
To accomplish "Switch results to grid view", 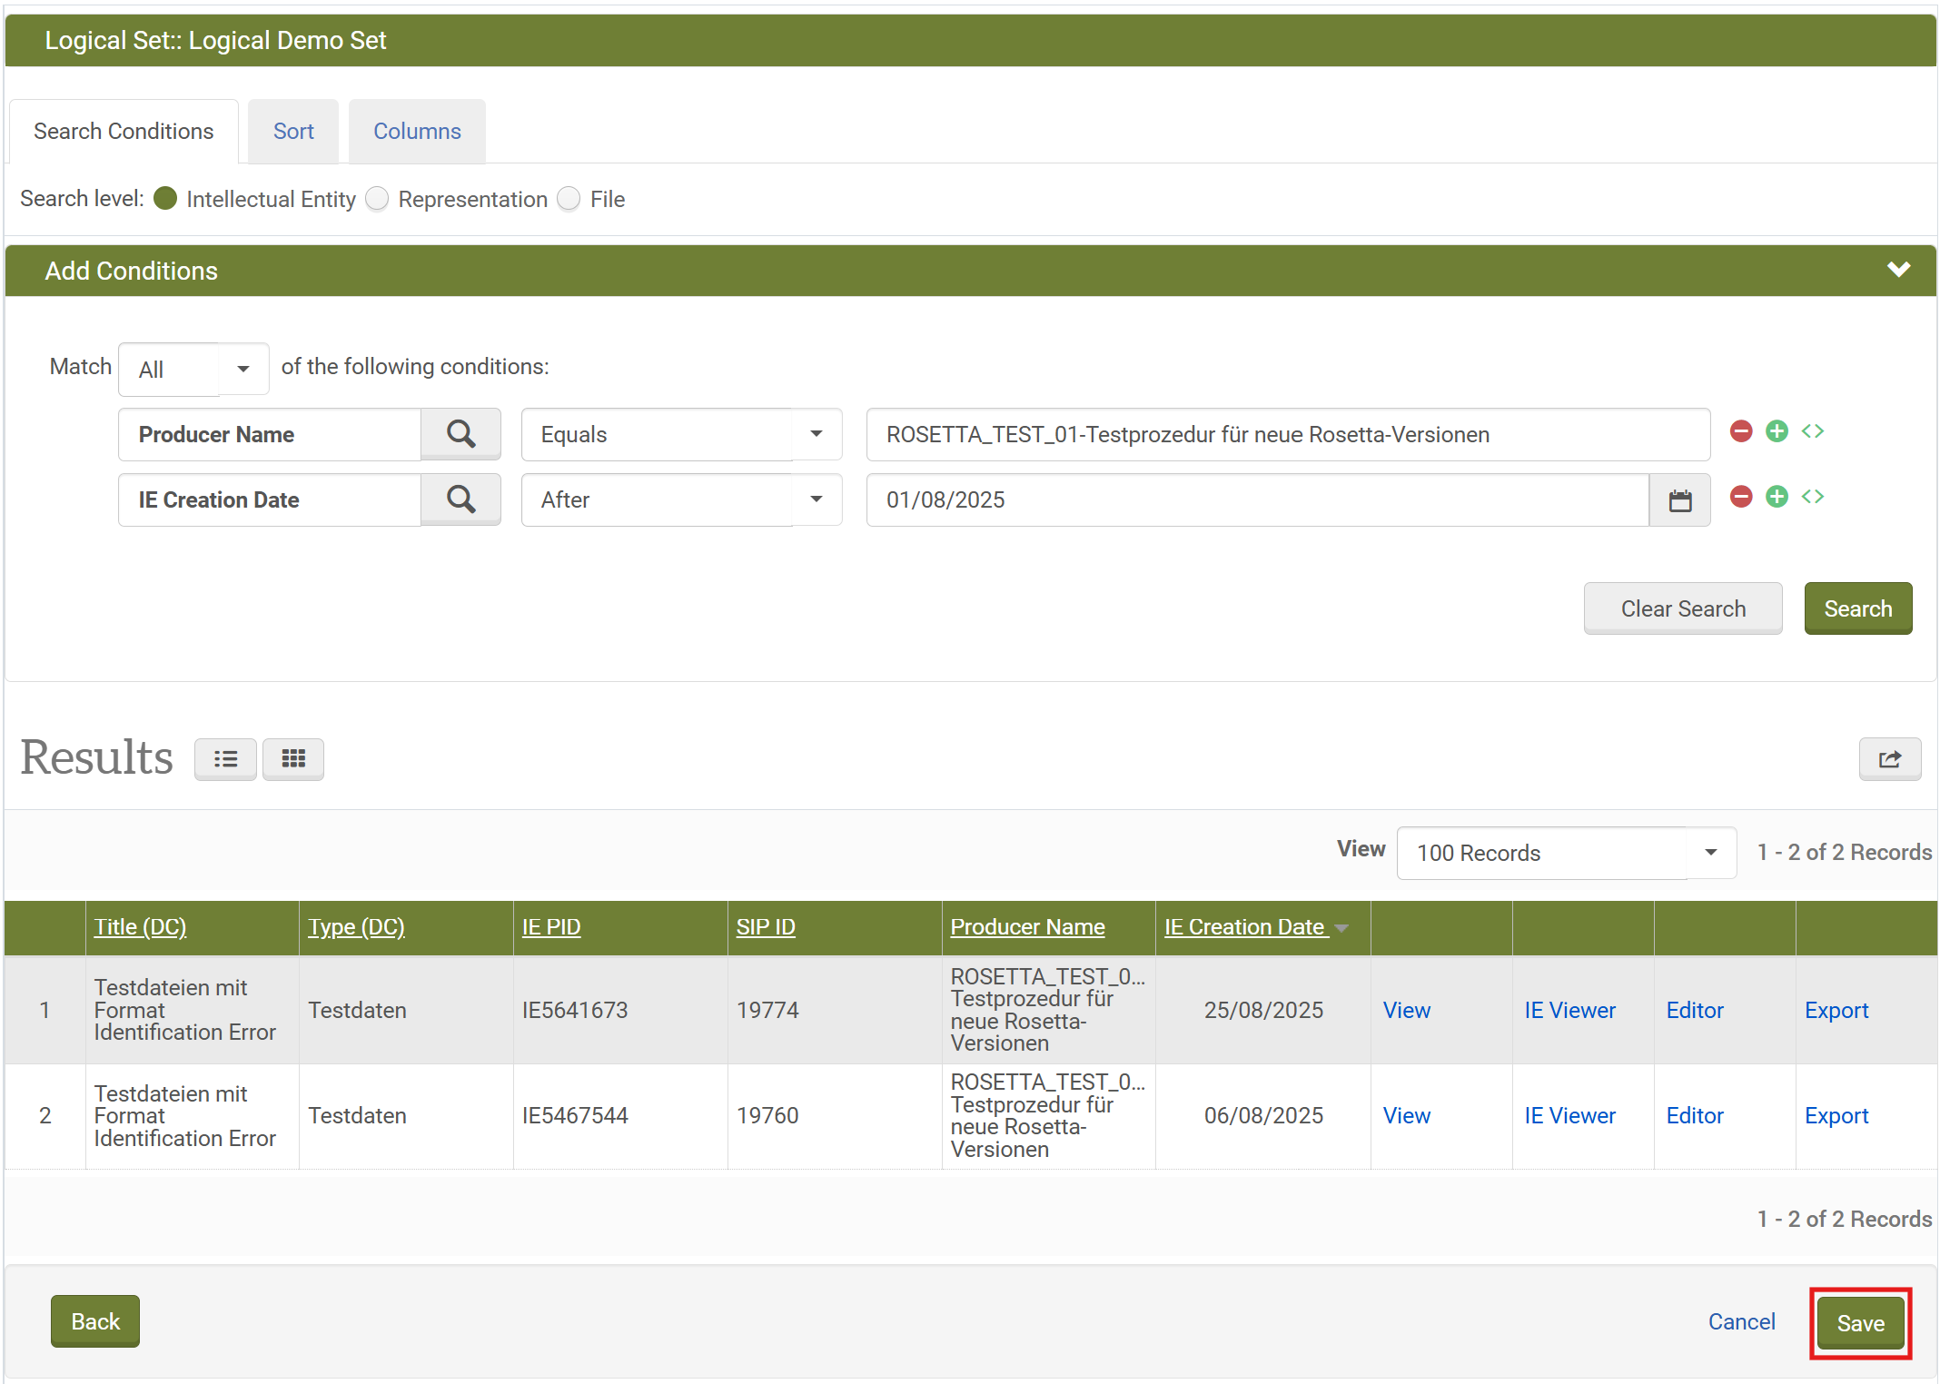I will (x=292, y=759).
